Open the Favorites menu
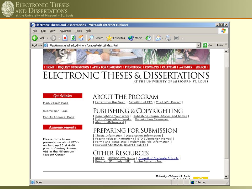 pyautogui.click(x=65, y=31)
